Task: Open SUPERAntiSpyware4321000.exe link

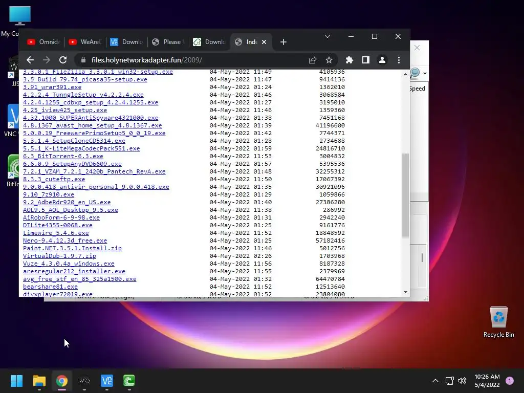Action: click(91, 118)
